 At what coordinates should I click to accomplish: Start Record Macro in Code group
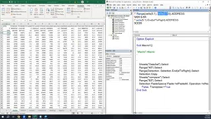click(16, 9)
